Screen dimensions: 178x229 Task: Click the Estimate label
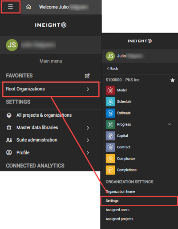point(124,113)
